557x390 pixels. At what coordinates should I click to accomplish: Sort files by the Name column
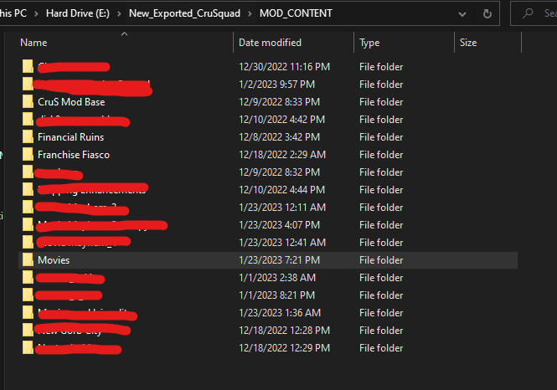32,43
